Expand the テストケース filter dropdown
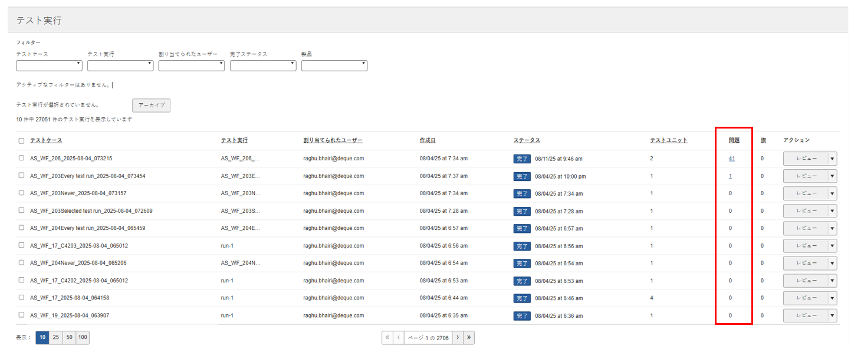Image resolution: width=851 pixels, height=349 pixels. pyautogui.click(x=49, y=65)
